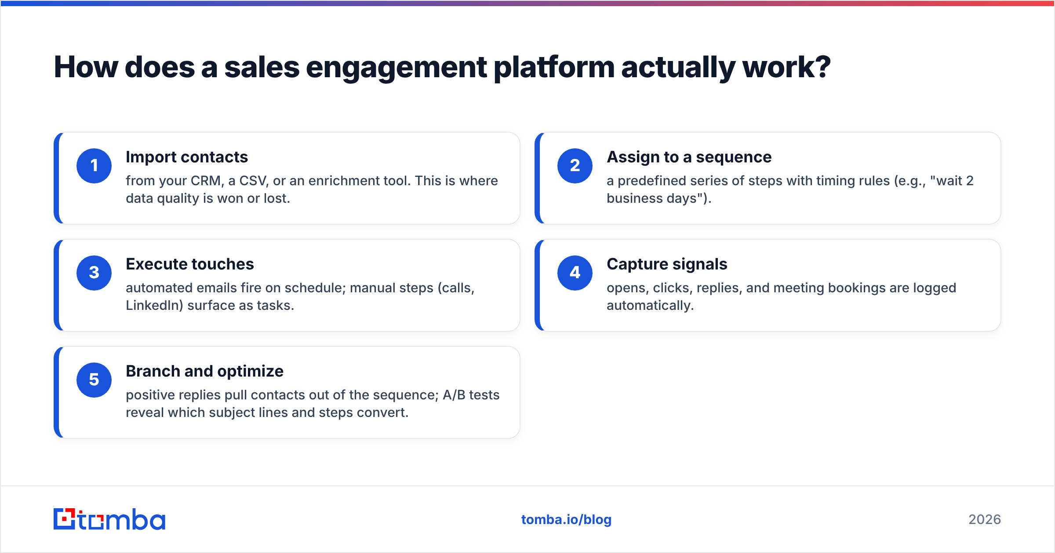This screenshot has height=553, width=1055.
Task: Click the text 'positive replies pull contacts out'
Action: (227, 395)
